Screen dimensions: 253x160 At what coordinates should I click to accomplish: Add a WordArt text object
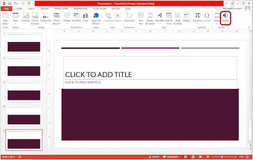pos(160,18)
